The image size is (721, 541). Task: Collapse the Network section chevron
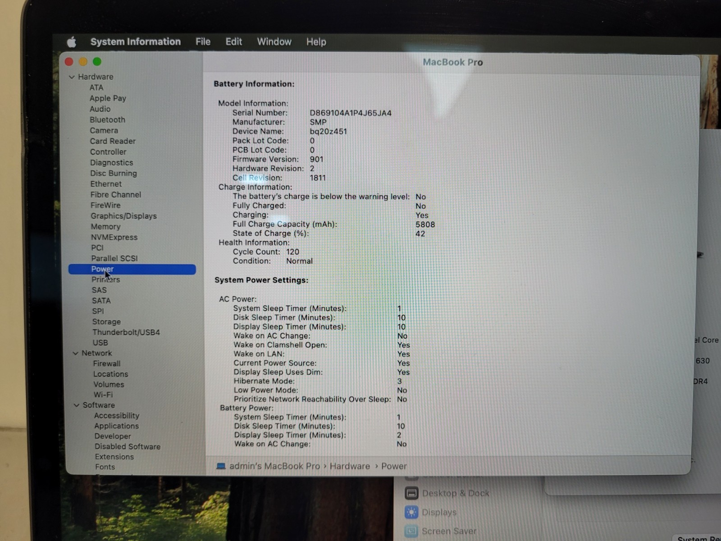[x=75, y=353]
